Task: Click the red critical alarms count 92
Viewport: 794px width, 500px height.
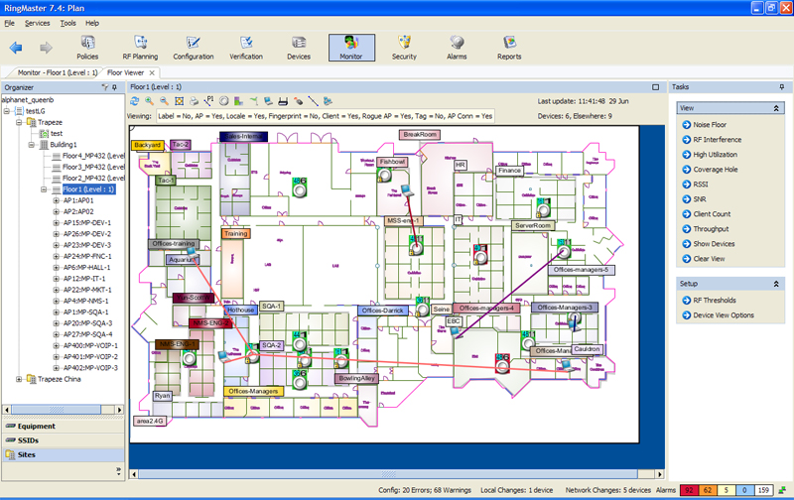Action: tap(689, 490)
